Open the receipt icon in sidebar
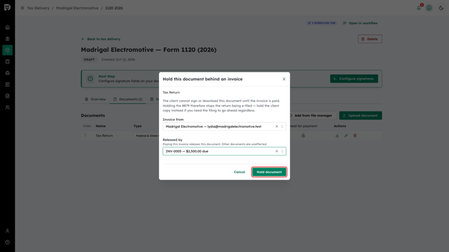This screenshot has height=252, width=449. 7,84
